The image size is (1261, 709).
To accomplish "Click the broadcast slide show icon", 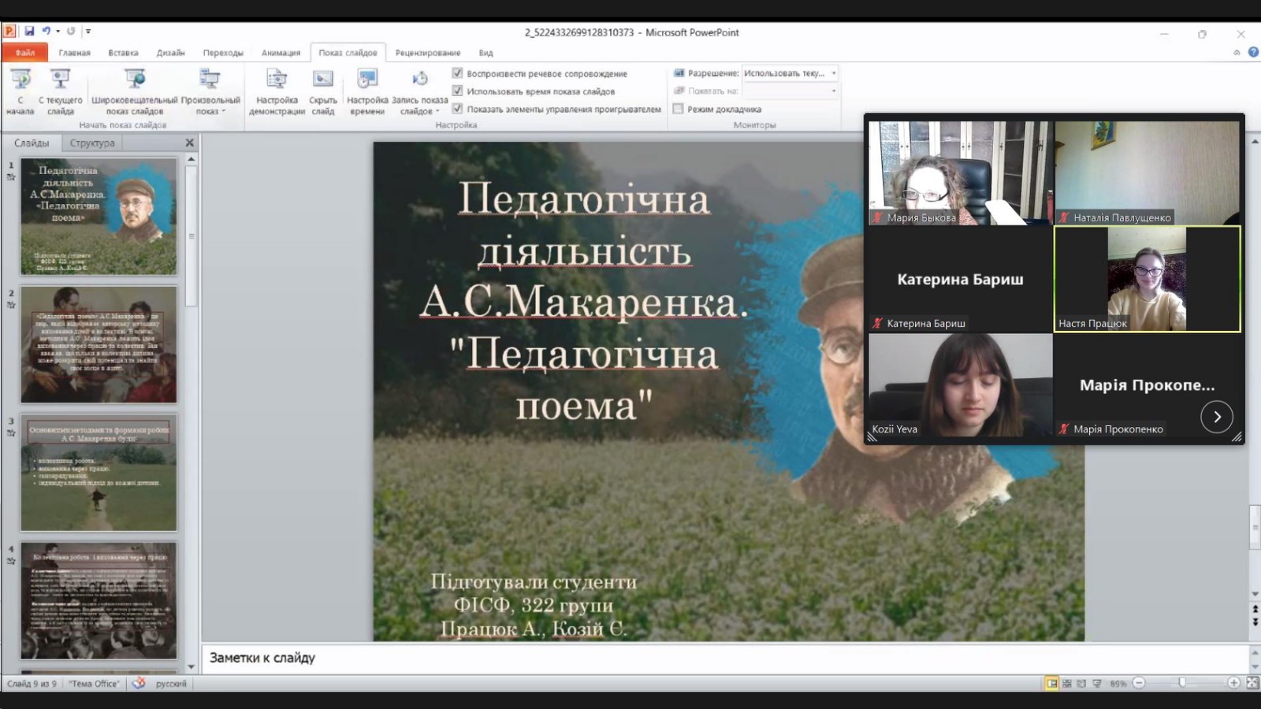I will pos(135,80).
